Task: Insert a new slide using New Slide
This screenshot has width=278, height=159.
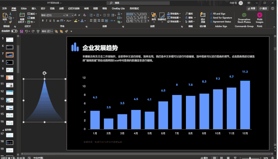Action: 22,18
